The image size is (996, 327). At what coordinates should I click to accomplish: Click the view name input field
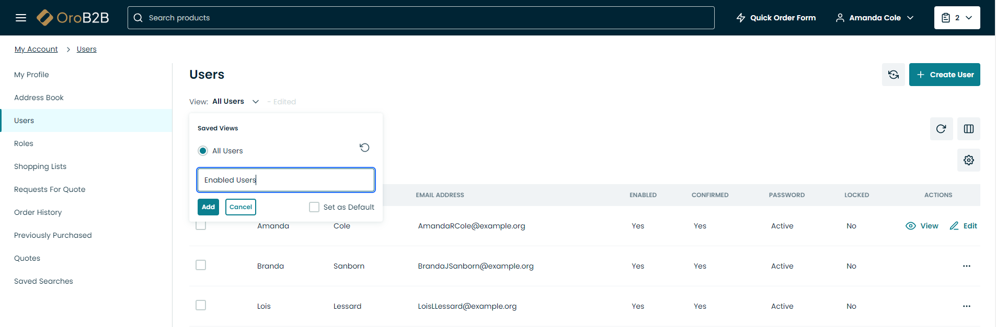(285, 180)
